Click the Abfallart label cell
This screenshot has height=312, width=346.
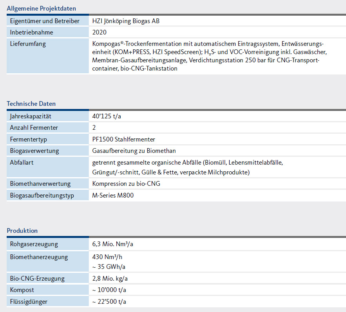tap(22, 162)
